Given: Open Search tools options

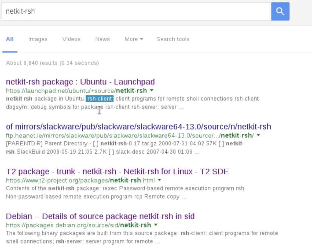Looking at the screenshot, I should [x=173, y=39].
